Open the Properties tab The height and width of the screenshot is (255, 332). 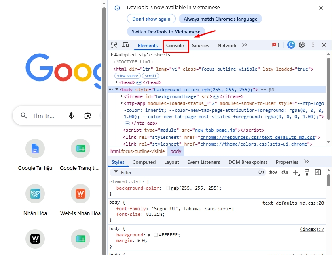point(287,162)
